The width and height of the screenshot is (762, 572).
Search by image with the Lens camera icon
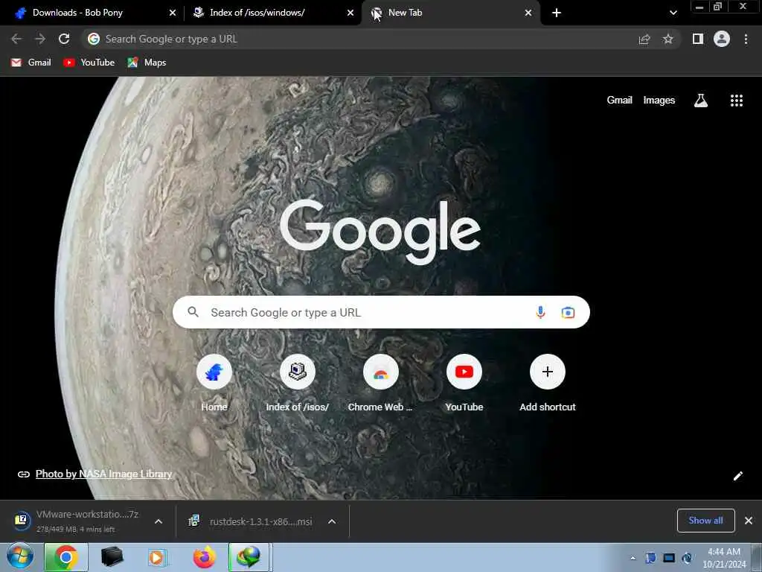[x=568, y=312]
